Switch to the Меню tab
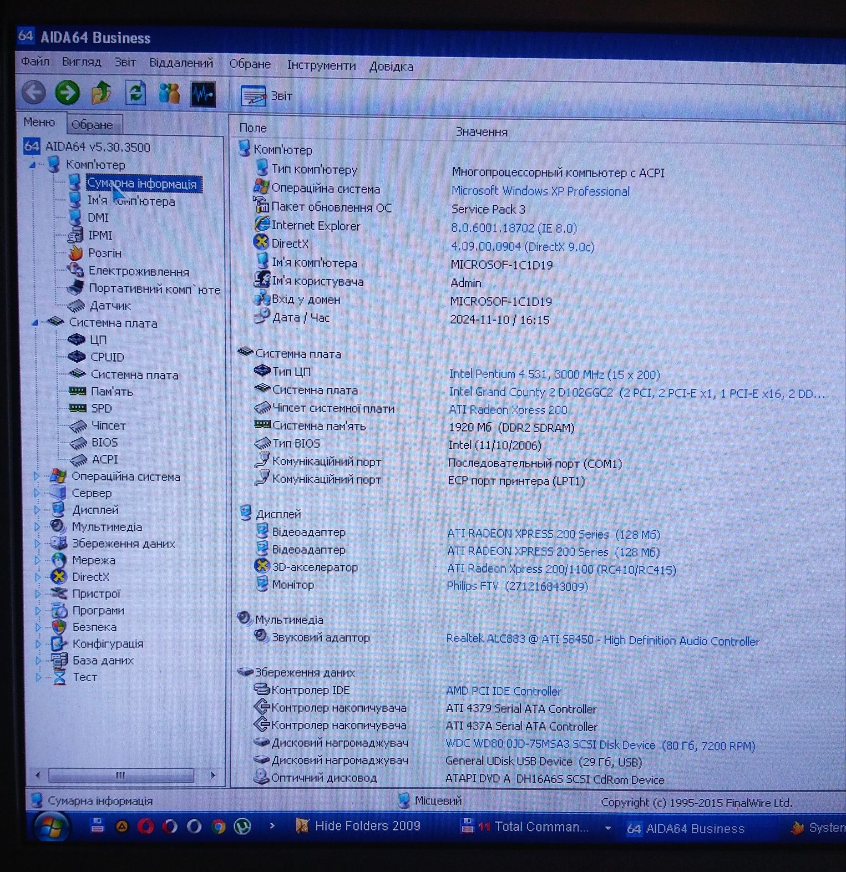 click(x=39, y=123)
